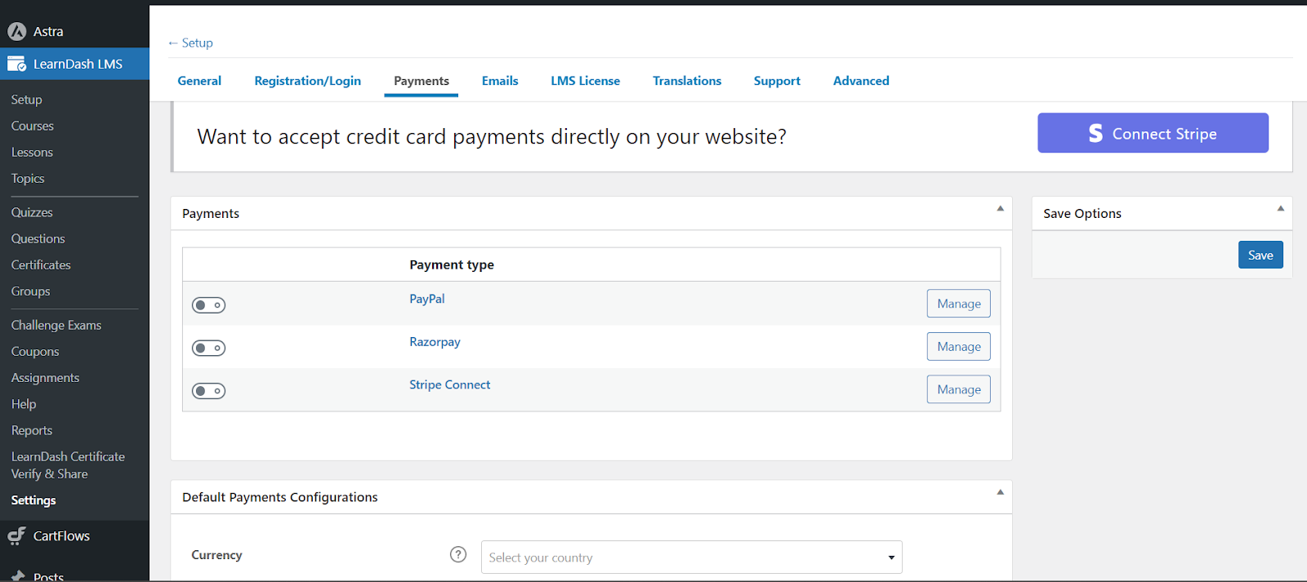Switch to the Registration/Login tab

pyautogui.click(x=307, y=81)
